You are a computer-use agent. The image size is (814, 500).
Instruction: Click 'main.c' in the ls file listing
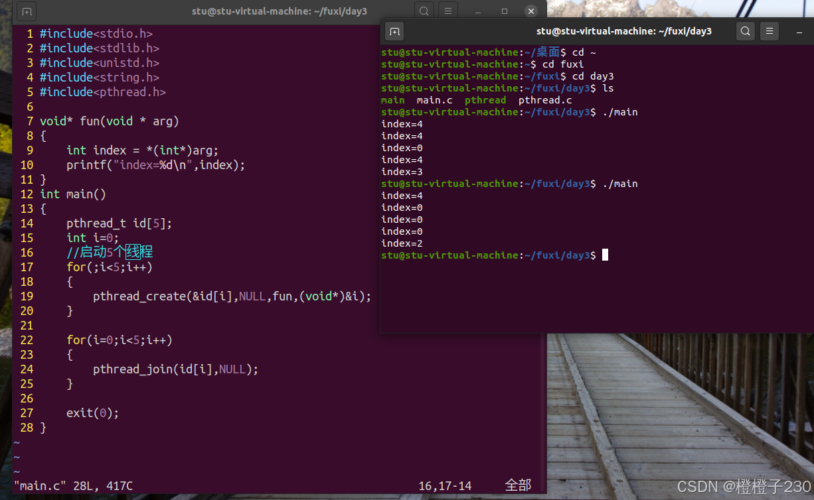(x=435, y=100)
